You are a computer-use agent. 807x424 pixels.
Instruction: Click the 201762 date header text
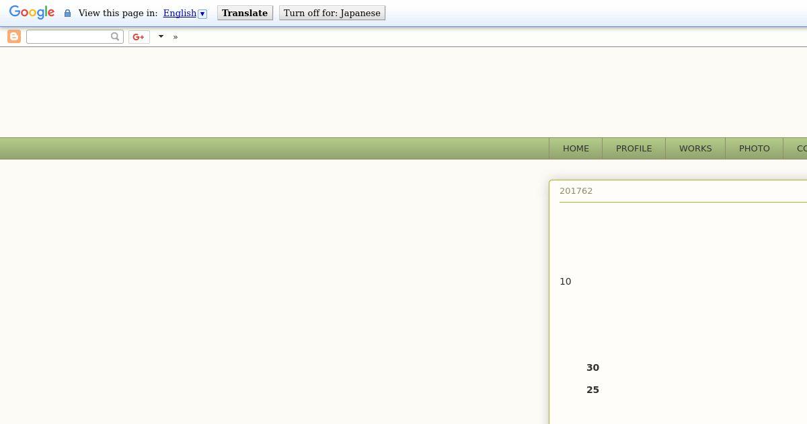(x=576, y=190)
